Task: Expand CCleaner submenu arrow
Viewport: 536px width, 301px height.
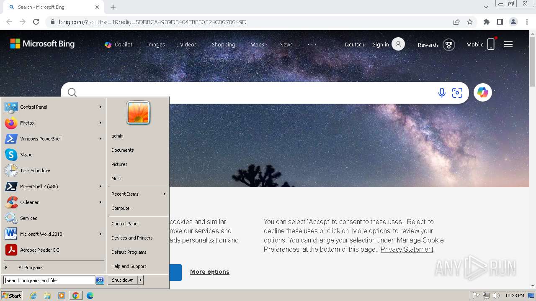Action: pos(100,202)
